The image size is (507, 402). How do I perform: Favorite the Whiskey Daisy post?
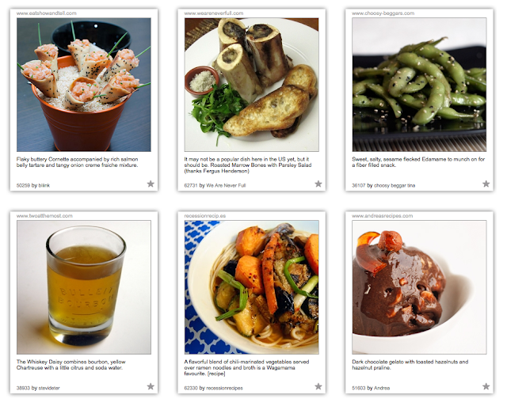pos(151,386)
